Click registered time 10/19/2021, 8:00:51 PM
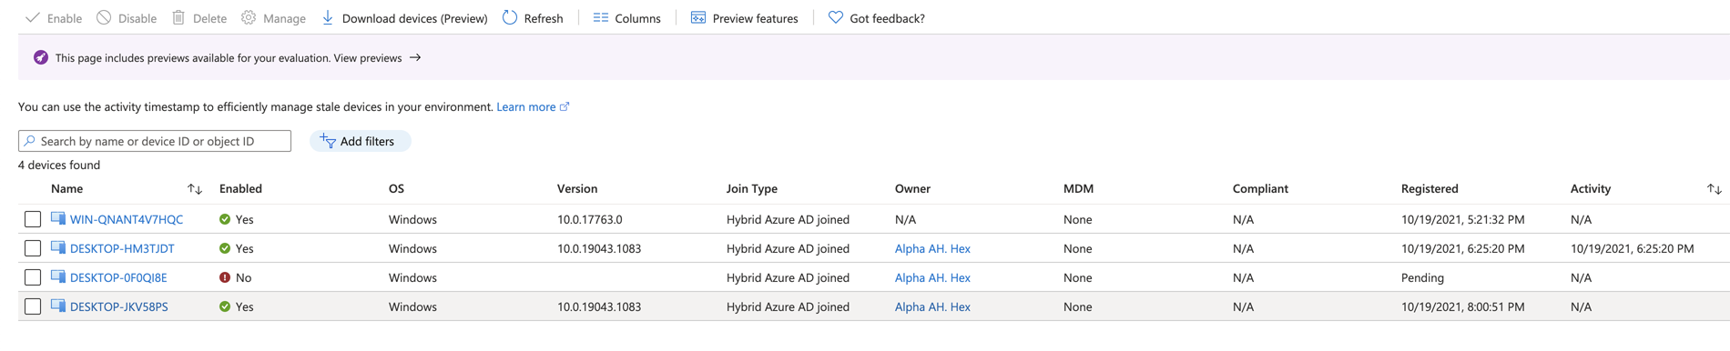This screenshot has height=351, width=1730. [1463, 306]
